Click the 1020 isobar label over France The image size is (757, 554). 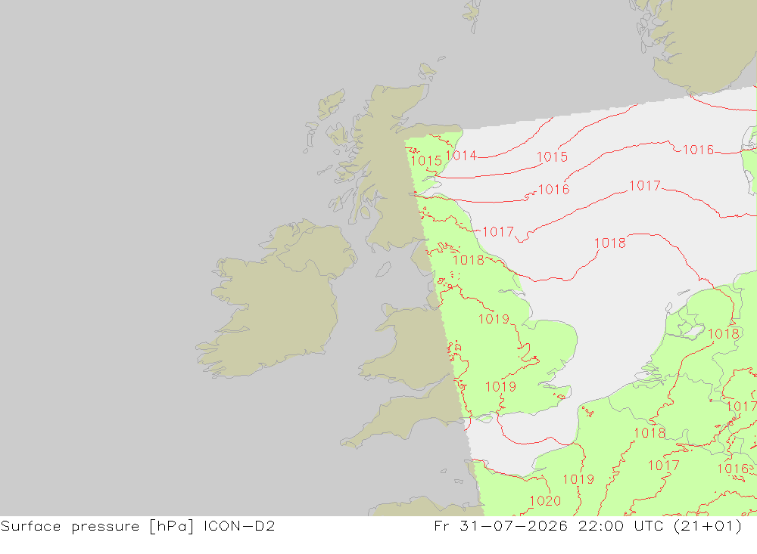[545, 501]
